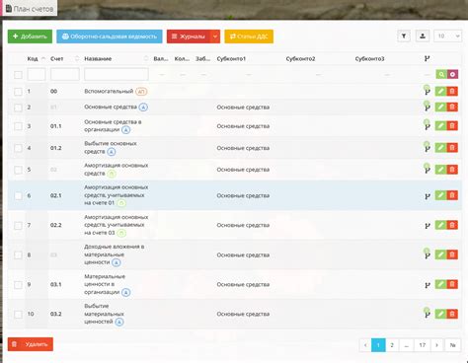This screenshot has height=363, width=468.
Task: Select the checkbox for row 6
Action: (x=18, y=196)
